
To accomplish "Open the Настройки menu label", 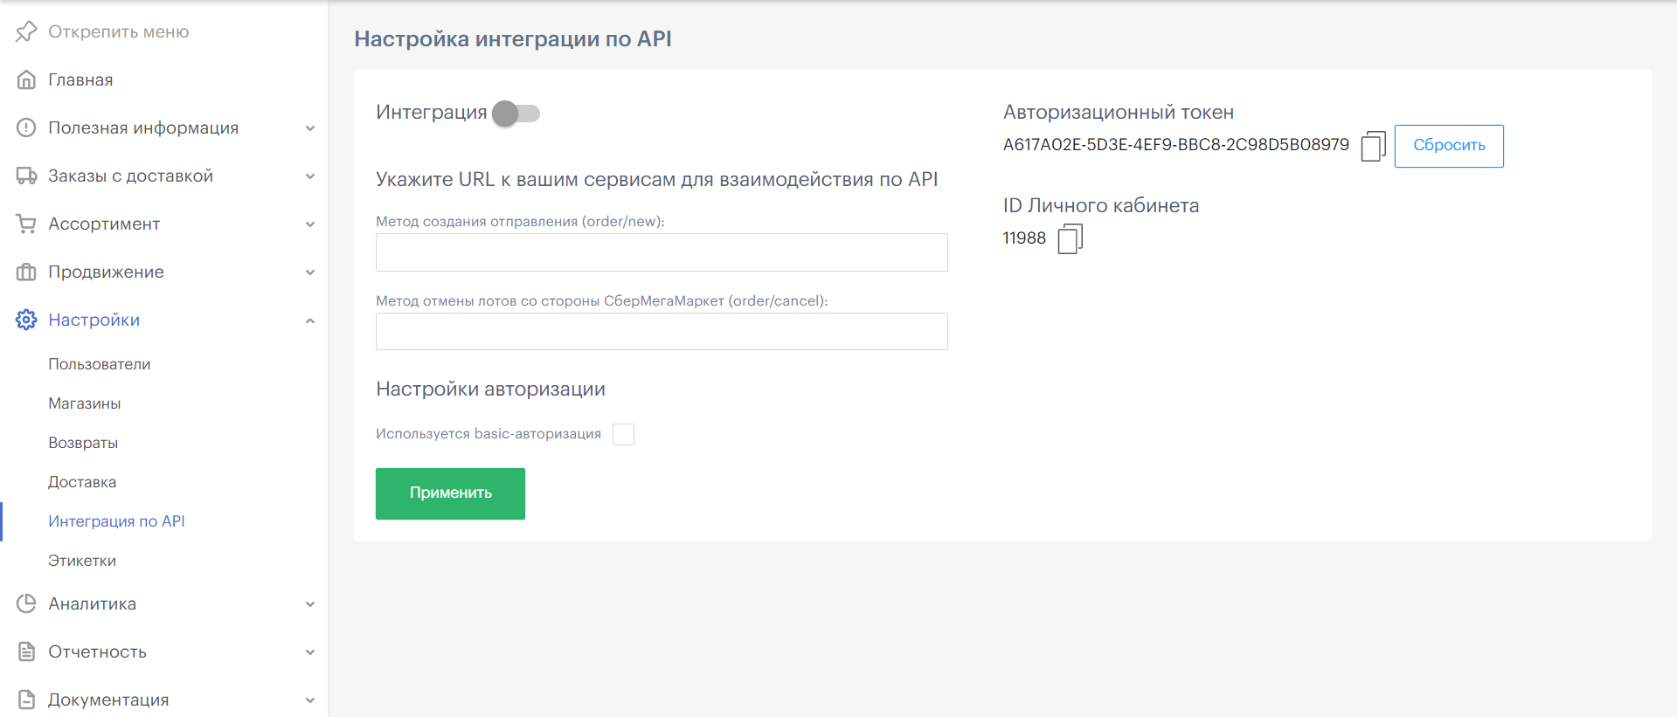I will coord(94,320).
